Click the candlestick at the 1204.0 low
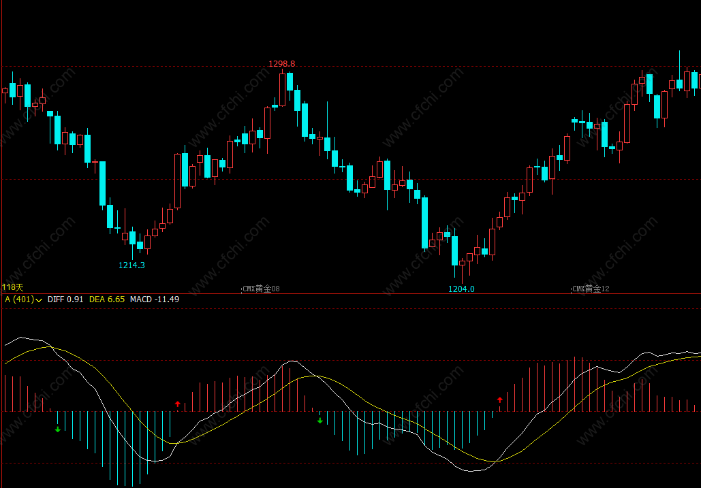The width and height of the screenshot is (701, 488). point(463,270)
